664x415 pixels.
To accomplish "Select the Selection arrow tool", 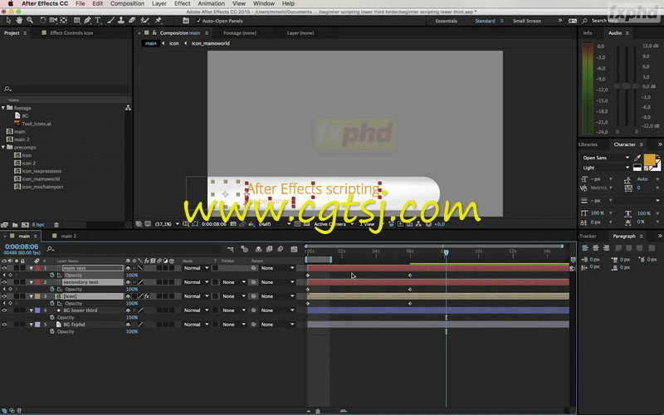I will [8, 20].
